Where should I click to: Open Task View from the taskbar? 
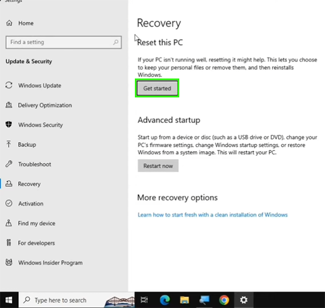(144, 300)
